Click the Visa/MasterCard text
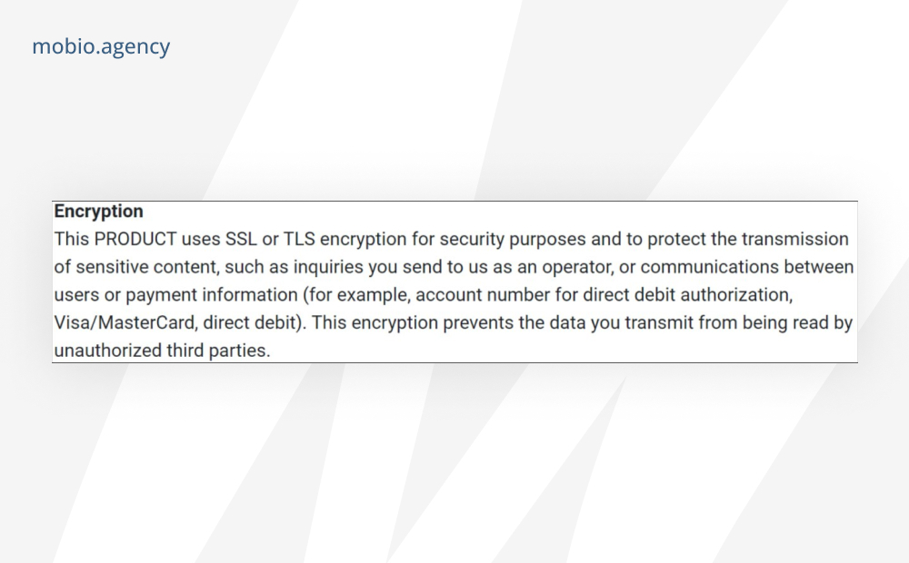The width and height of the screenshot is (909, 563). point(125,322)
